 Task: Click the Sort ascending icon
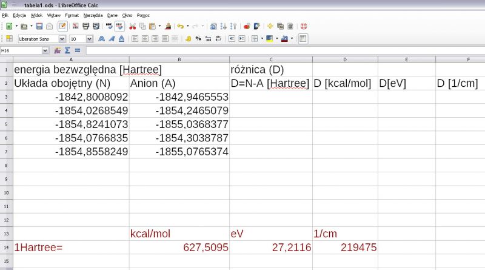(x=224, y=26)
